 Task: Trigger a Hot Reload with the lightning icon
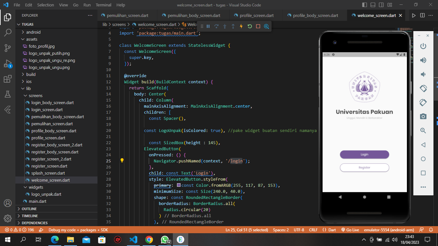(241, 26)
